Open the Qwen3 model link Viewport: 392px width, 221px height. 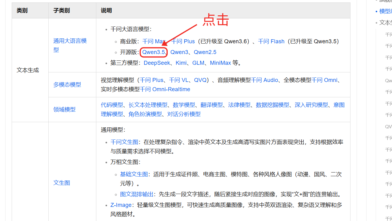179,52
